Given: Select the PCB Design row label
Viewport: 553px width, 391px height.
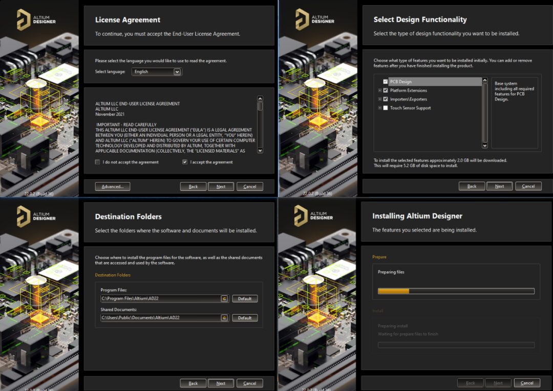Looking at the screenshot, I should pos(400,82).
